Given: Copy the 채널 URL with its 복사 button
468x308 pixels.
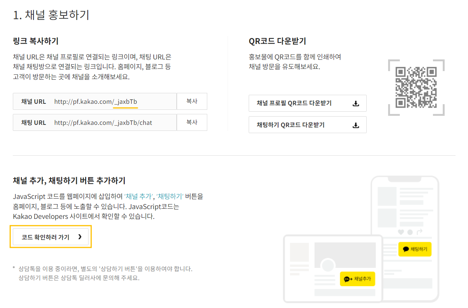Looking at the screenshot, I should 192,101.
